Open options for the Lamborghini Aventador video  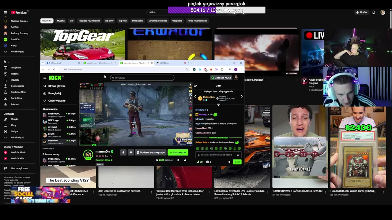267,192
